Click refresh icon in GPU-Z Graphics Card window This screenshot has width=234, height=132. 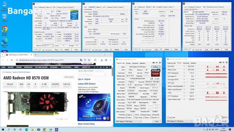point(157,63)
